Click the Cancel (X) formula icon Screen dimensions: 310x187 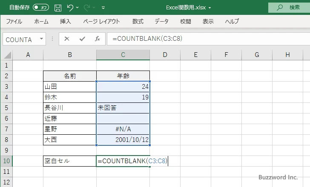point(67,39)
